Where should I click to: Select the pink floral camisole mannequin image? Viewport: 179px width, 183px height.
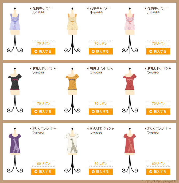[130, 31]
